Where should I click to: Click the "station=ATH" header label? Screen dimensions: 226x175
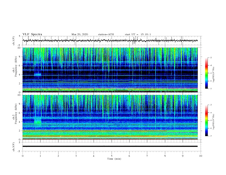click(x=106, y=34)
